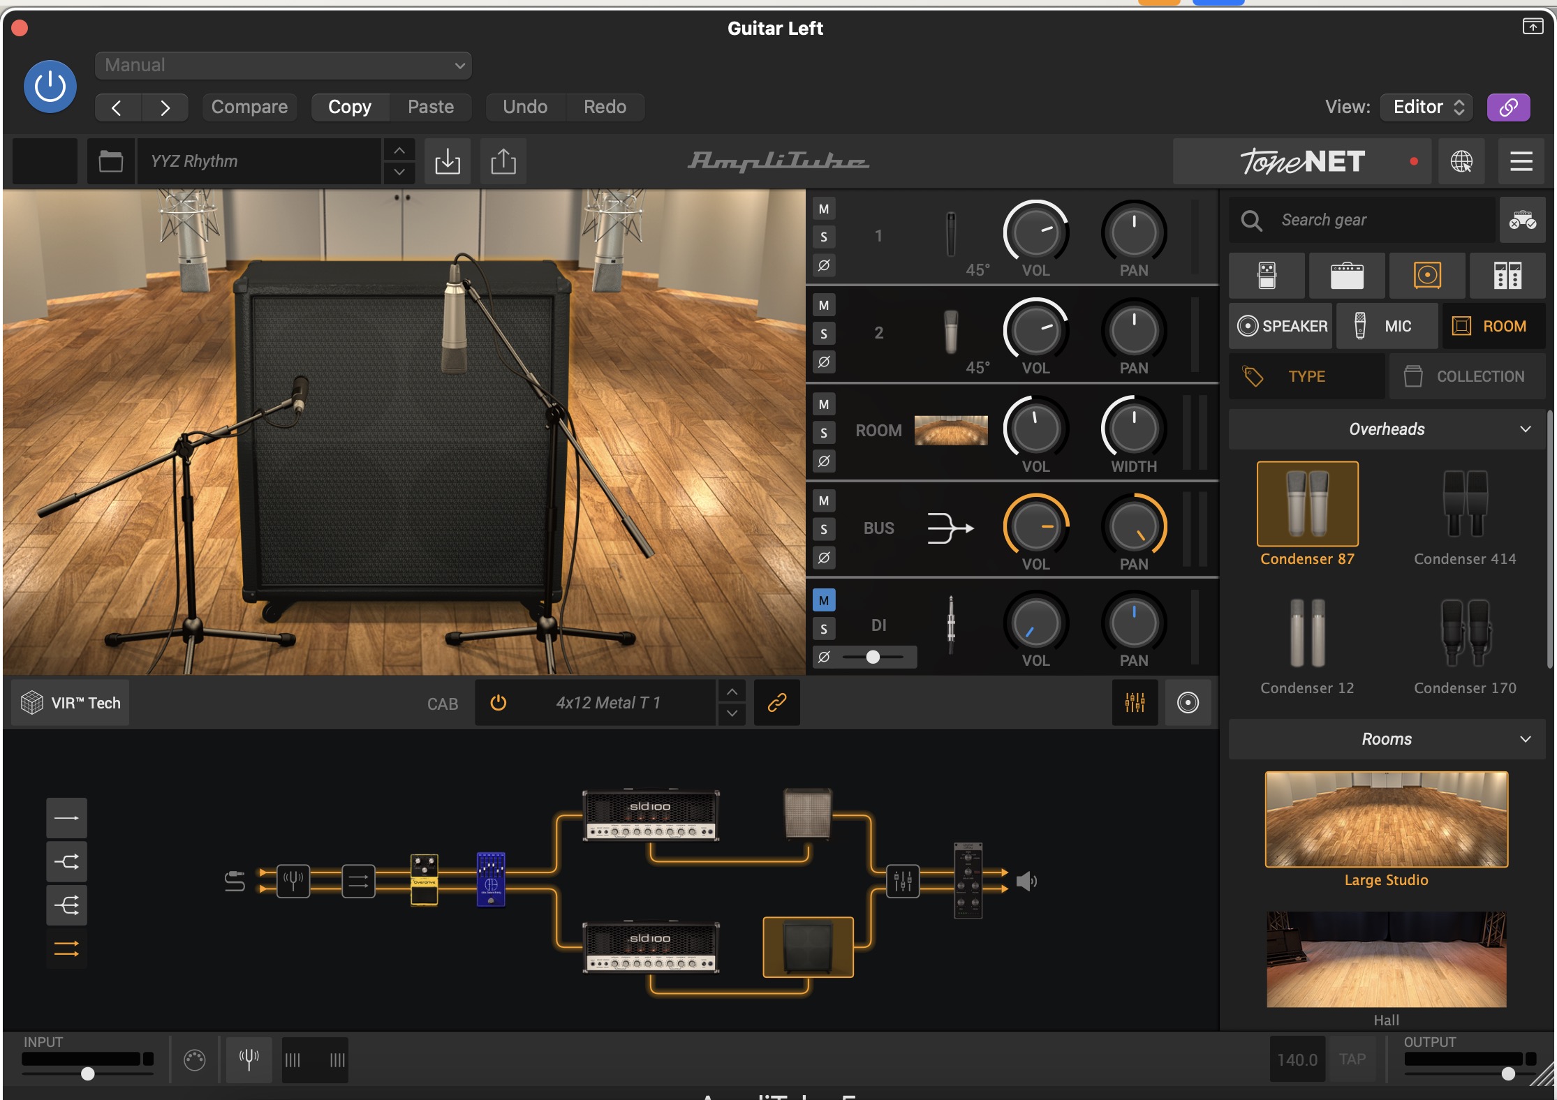Click the Search gear field
This screenshot has width=1557, height=1100.
[x=1362, y=220]
